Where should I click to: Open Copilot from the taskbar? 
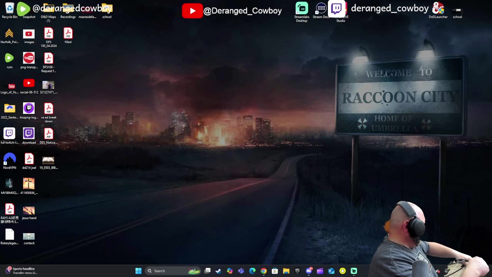230,271
